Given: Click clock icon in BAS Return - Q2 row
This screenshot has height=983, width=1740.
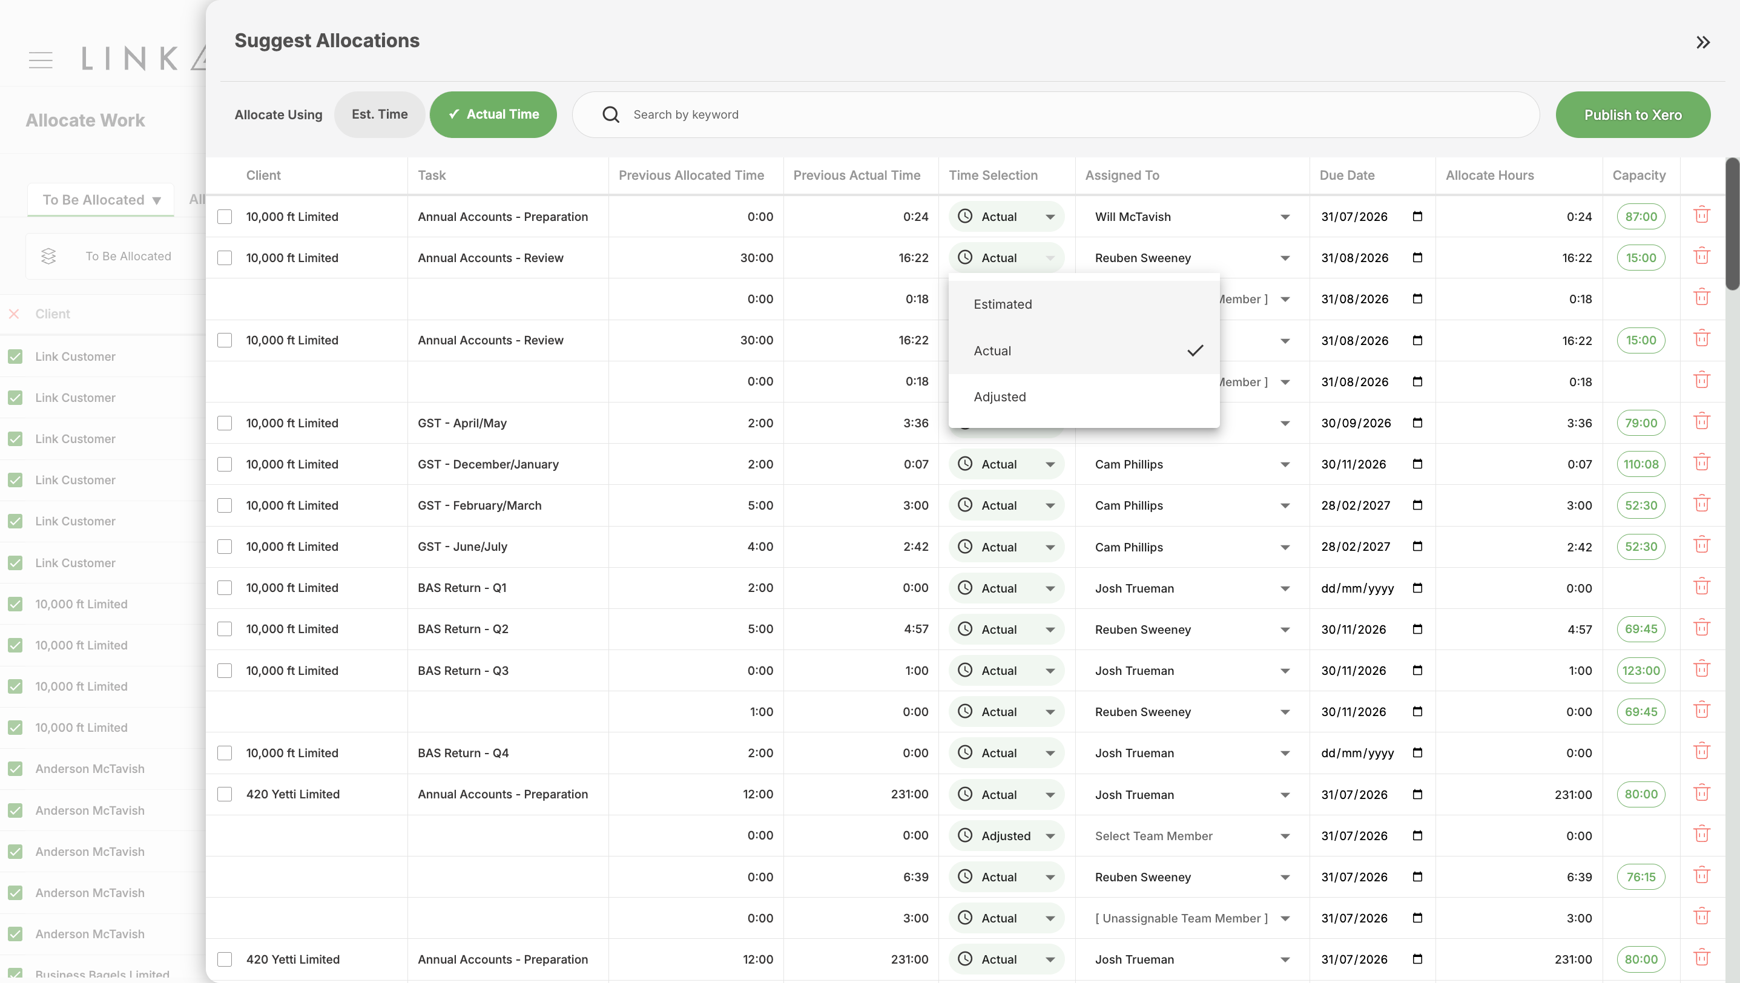Looking at the screenshot, I should pos(965,628).
